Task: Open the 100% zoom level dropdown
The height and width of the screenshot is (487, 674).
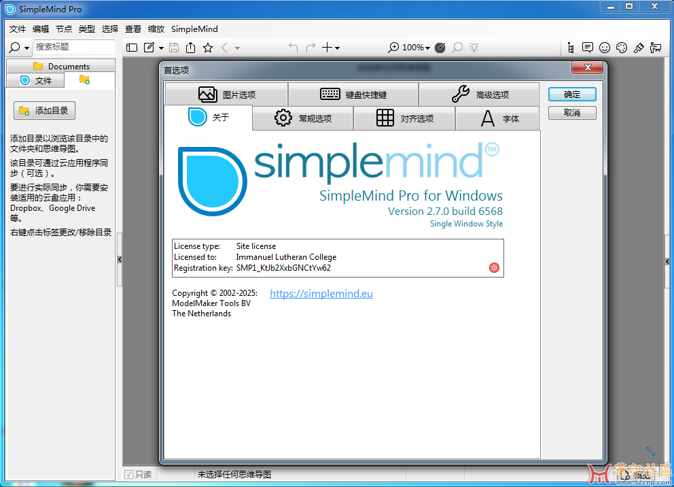Action: [x=416, y=48]
